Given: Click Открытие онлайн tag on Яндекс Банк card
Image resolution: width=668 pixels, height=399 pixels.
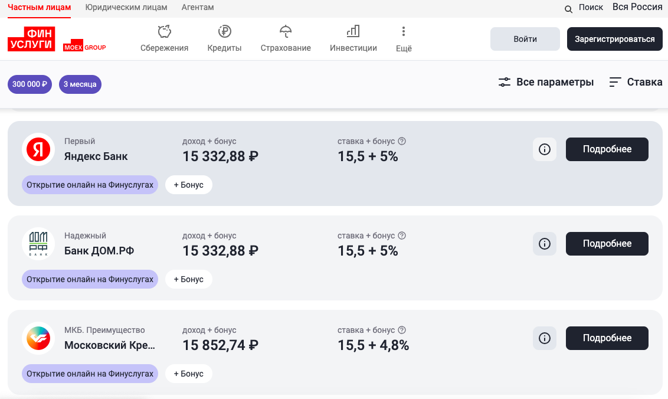Looking at the screenshot, I should 90,185.
